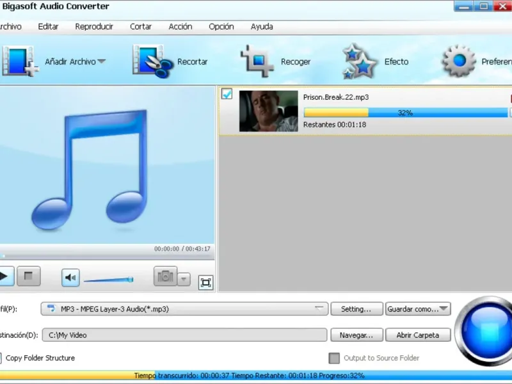
Task: Open the Guardar como... dropdown
Action: pos(418,309)
